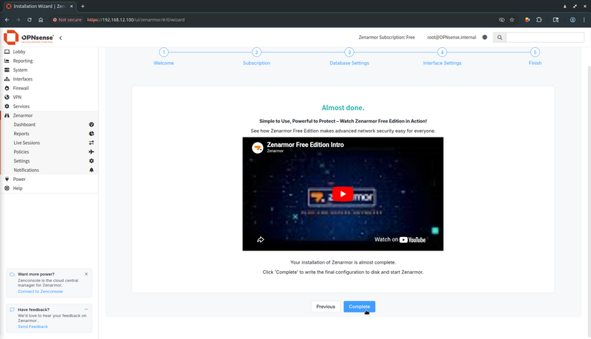This screenshot has height=339, width=591.
Task: Click the Settings gear icon in sidebar
Action: [x=91, y=161]
